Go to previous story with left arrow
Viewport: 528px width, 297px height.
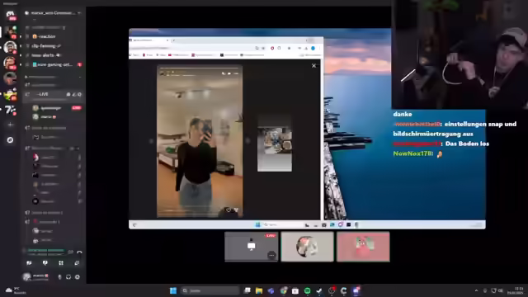tap(151, 141)
